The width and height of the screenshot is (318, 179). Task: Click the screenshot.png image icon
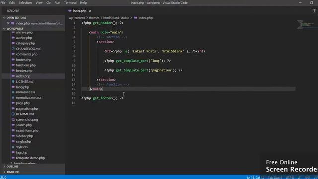coord(13,119)
